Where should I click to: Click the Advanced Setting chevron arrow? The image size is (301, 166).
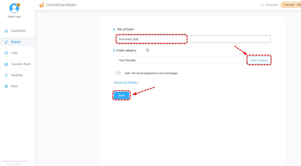click(x=138, y=83)
